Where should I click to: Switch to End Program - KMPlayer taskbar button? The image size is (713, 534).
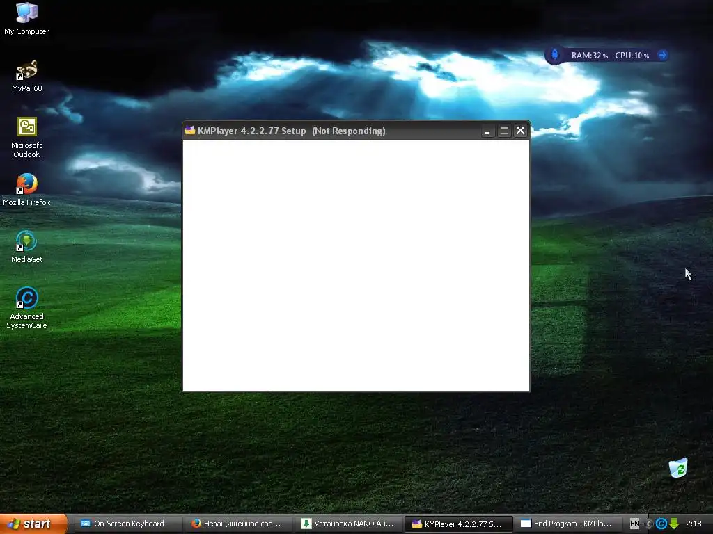[x=569, y=524]
